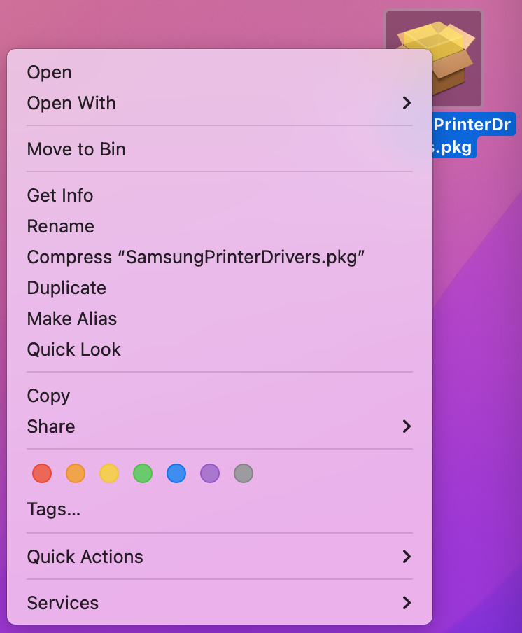
Task: Apply the blue tag color
Action: tap(176, 473)
